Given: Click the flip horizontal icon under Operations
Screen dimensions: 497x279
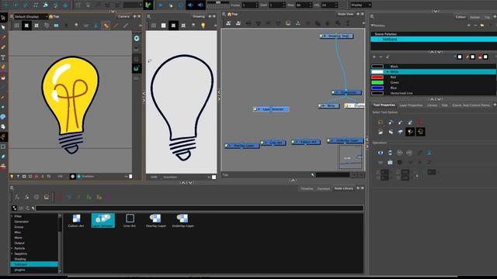Looking at the screenshot, I should 381,153.
